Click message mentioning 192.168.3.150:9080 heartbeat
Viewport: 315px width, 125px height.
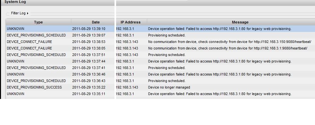[x=230, y=42]
